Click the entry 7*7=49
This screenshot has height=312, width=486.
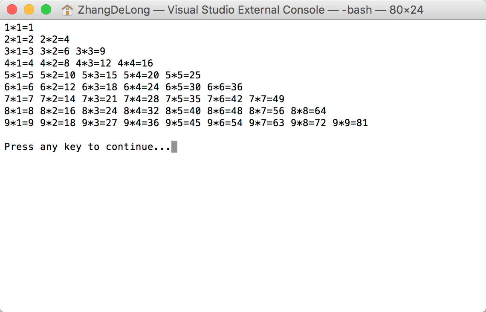(x=266, y=99)
